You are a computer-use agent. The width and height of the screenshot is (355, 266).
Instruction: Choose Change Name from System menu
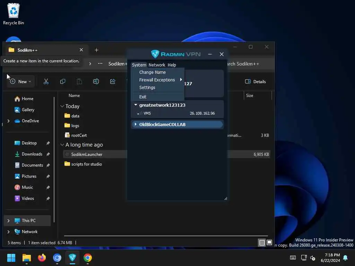[153, 72]
